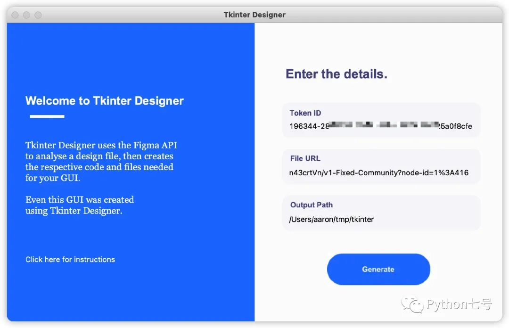Open the instructions via 'Click here for instructions'
Screen dimensions: 509x328
[x=70, y=259]
